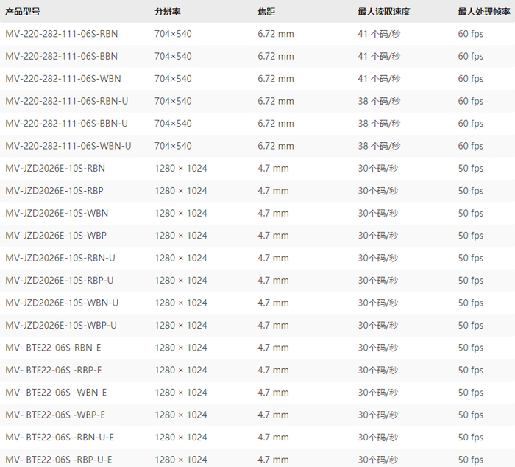Image resolution: width=515 pixels, height=467 pixels.
Task: Select model MV-220-282-111-06S-BBN
Action: tap(61, 57)
